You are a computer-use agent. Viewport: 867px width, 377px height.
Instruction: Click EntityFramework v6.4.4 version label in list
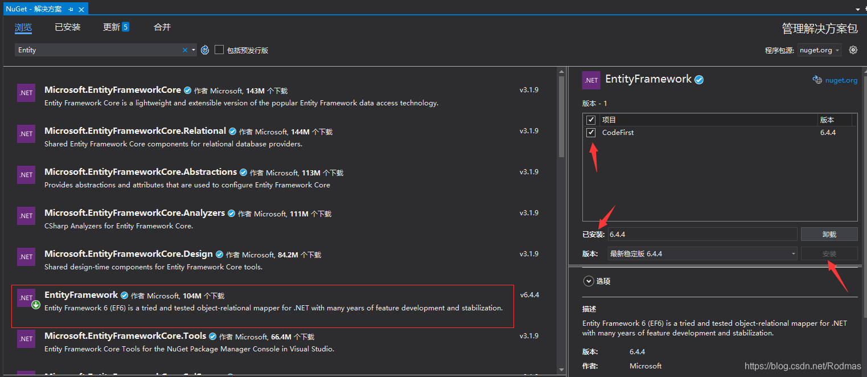point(529,295)
